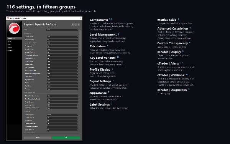
Task: Open the Stop Extending On Break dropdown
Action: (62, 99)
